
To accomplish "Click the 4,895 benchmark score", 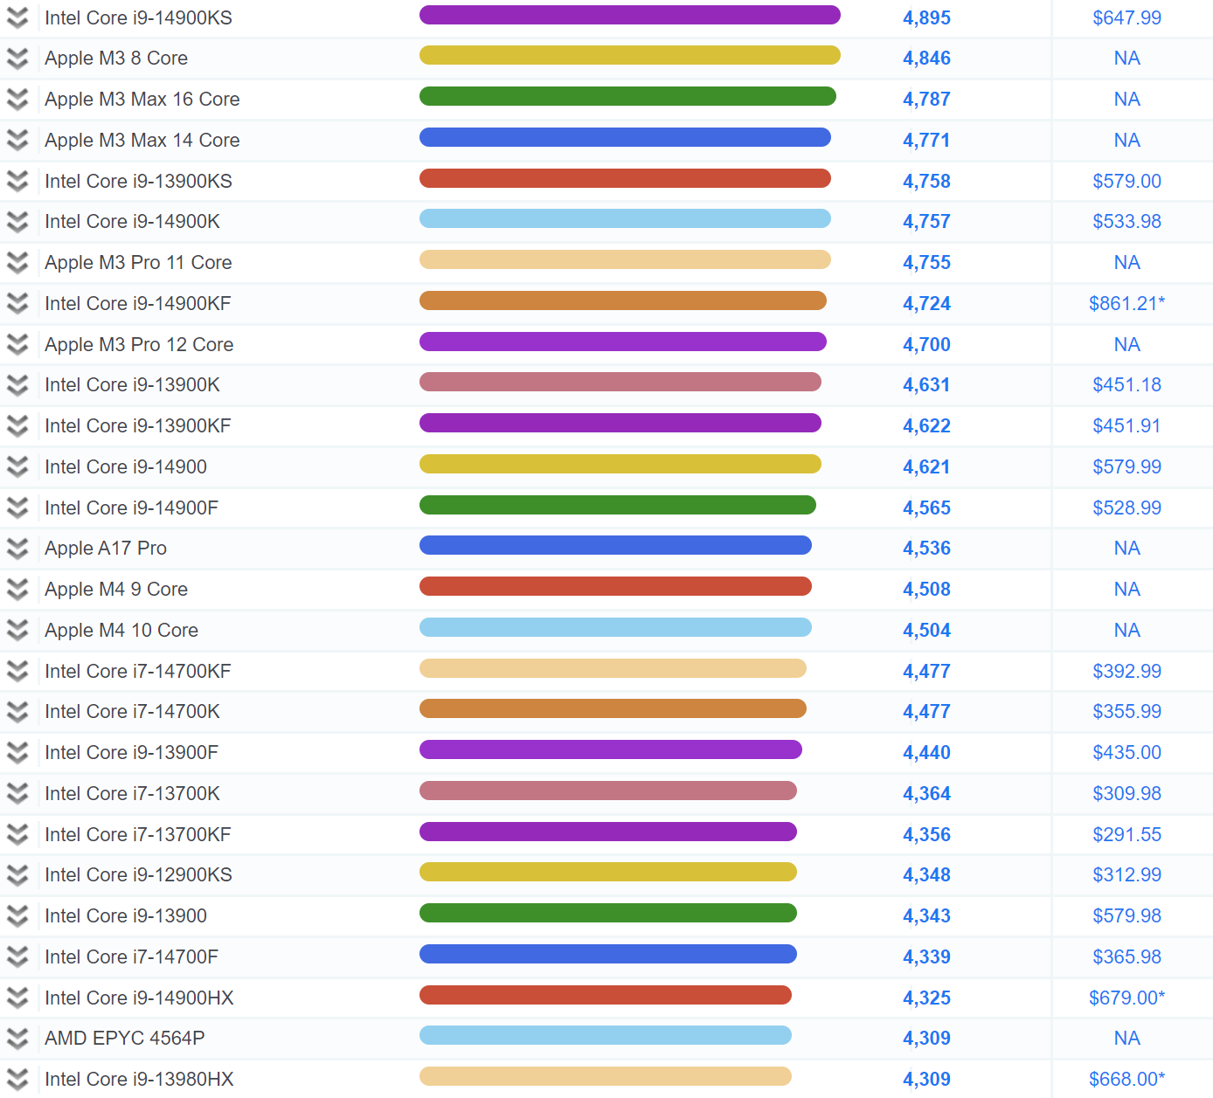I will [926, 18].
